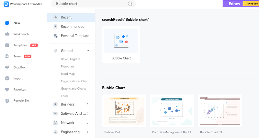
Task: Click the Wondershare EdrawMax logo icon
Action: (x=6, y=4)
